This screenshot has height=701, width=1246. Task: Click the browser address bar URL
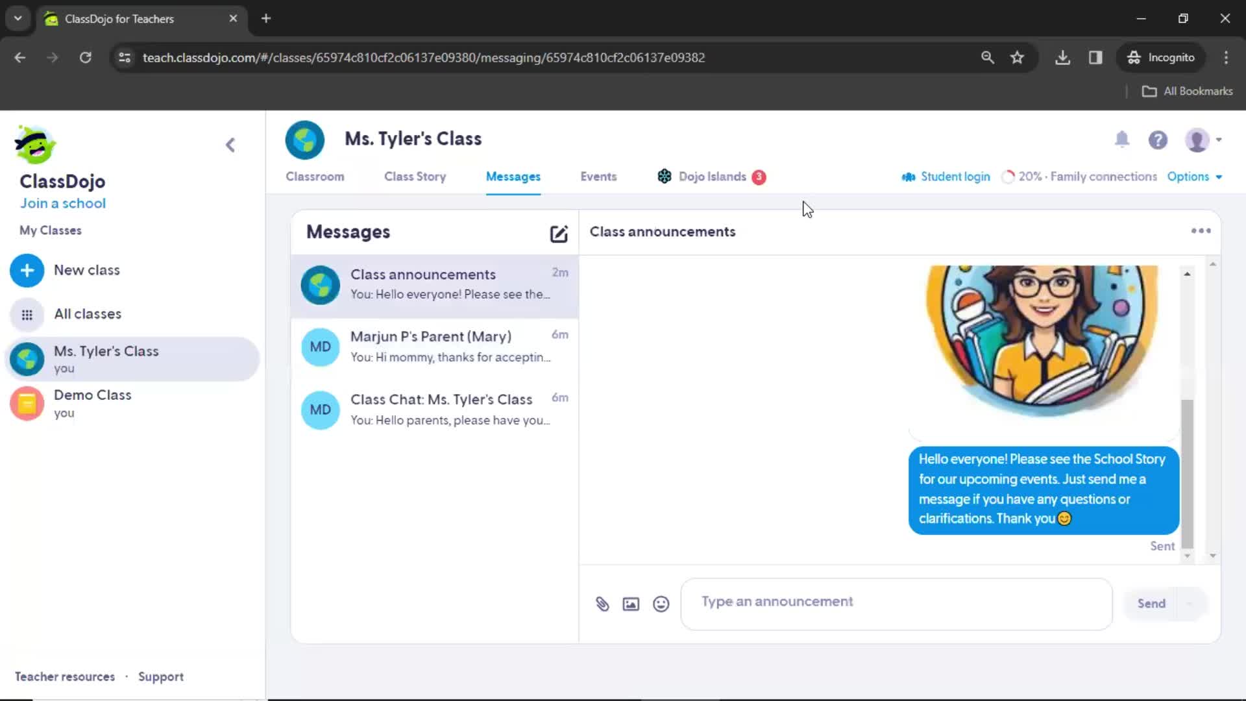point(423,57)
